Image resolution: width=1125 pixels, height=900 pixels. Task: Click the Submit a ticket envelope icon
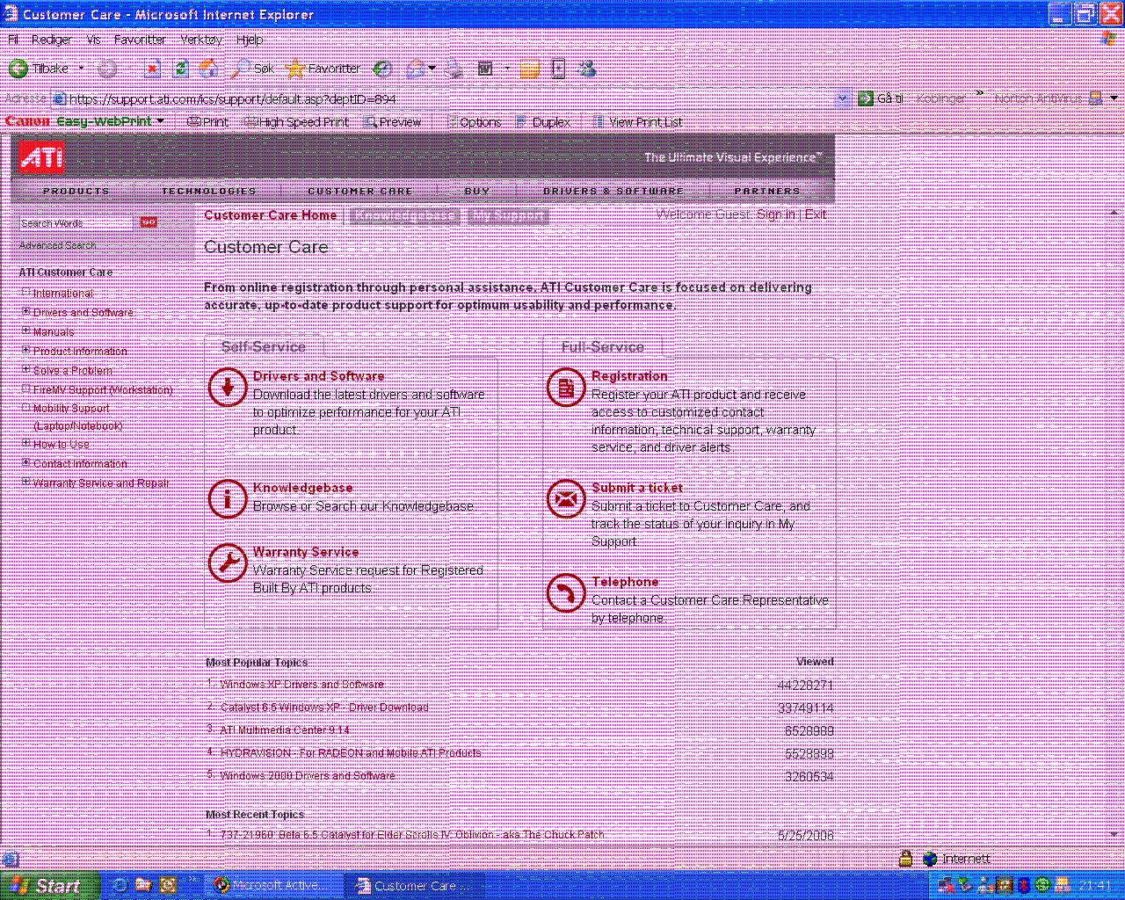(x=566, y=499)
